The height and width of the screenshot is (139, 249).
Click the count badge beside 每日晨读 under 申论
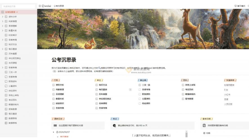click(130, 90)
